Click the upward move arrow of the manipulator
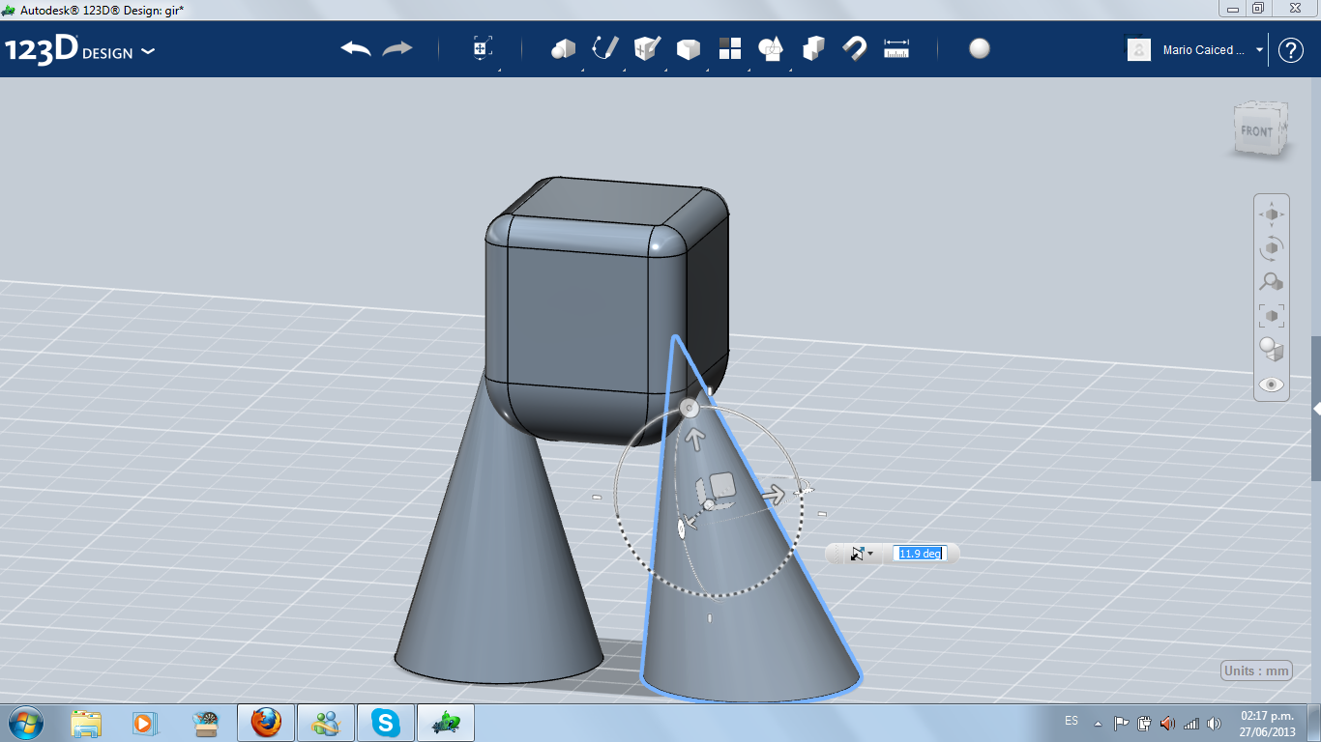The width and height of the screenshot is (1321, 742). (693, 439)
